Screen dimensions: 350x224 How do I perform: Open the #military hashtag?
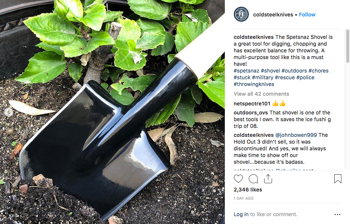coord(262,77)
